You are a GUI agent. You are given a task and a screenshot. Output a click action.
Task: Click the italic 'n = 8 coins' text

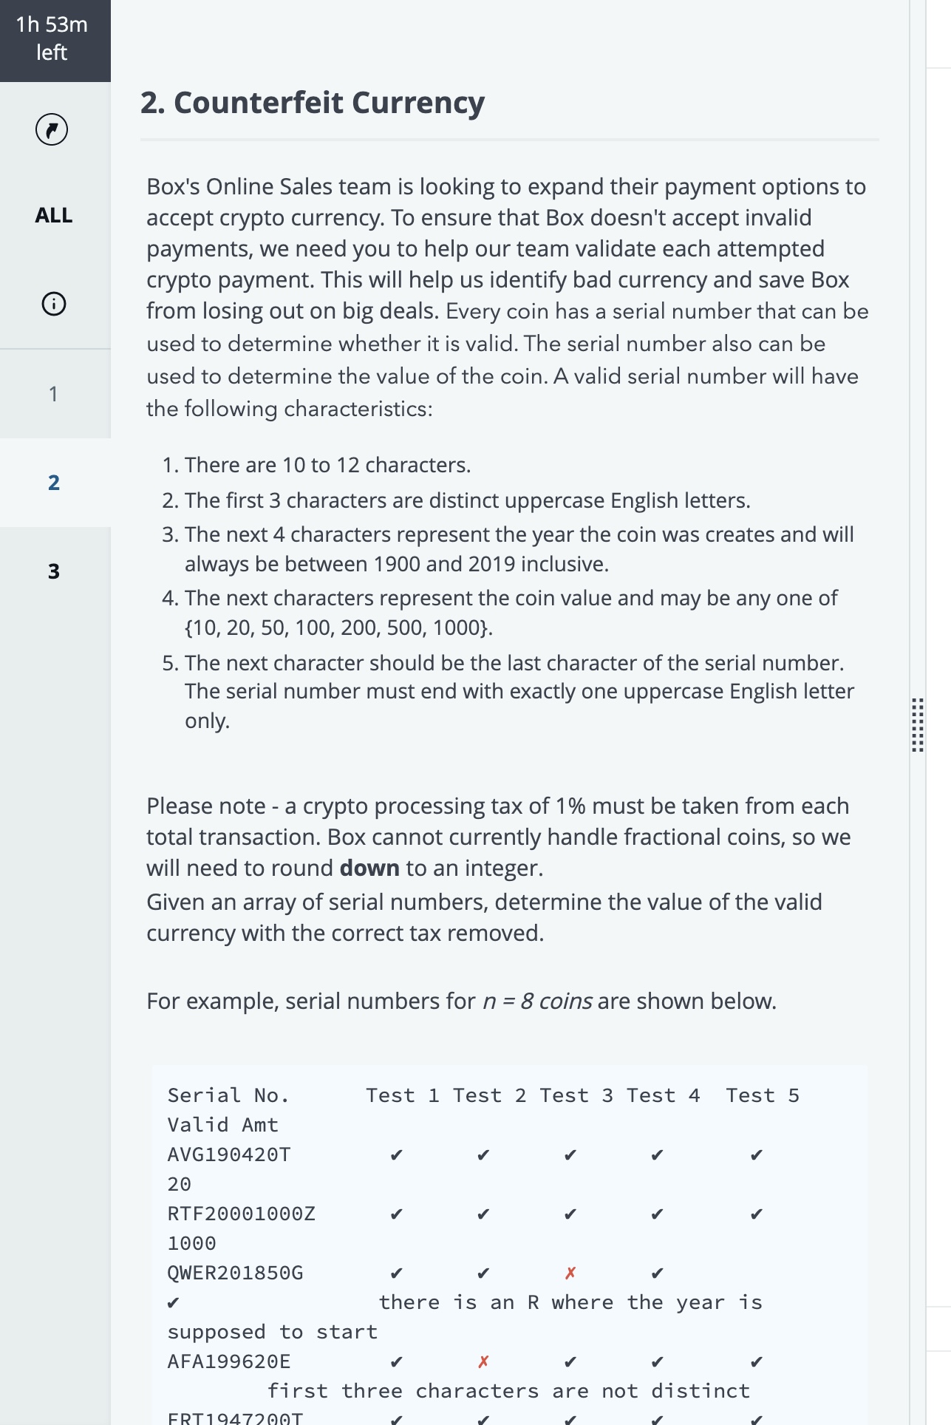(537, 1001)
